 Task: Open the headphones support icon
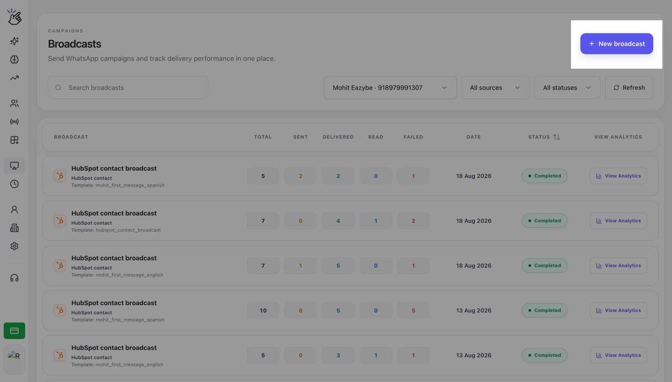click(14, 278)
